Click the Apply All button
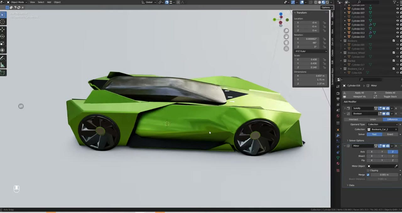Viewport: 402px width, 213px height. 357,93
